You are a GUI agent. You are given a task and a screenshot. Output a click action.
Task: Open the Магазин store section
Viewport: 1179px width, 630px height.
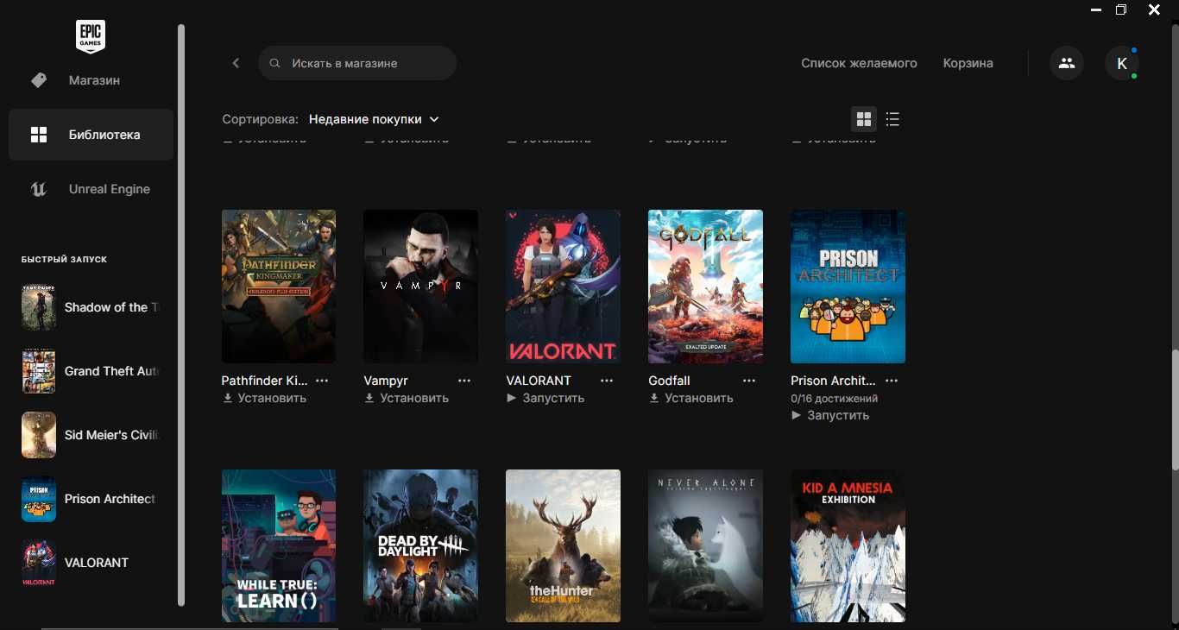91,80
